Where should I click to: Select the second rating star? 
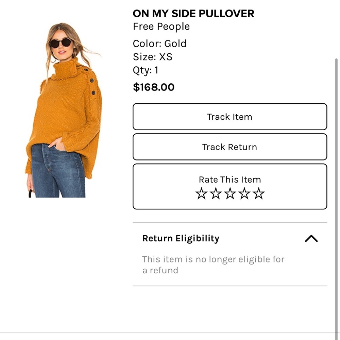[x=216, y=193]
